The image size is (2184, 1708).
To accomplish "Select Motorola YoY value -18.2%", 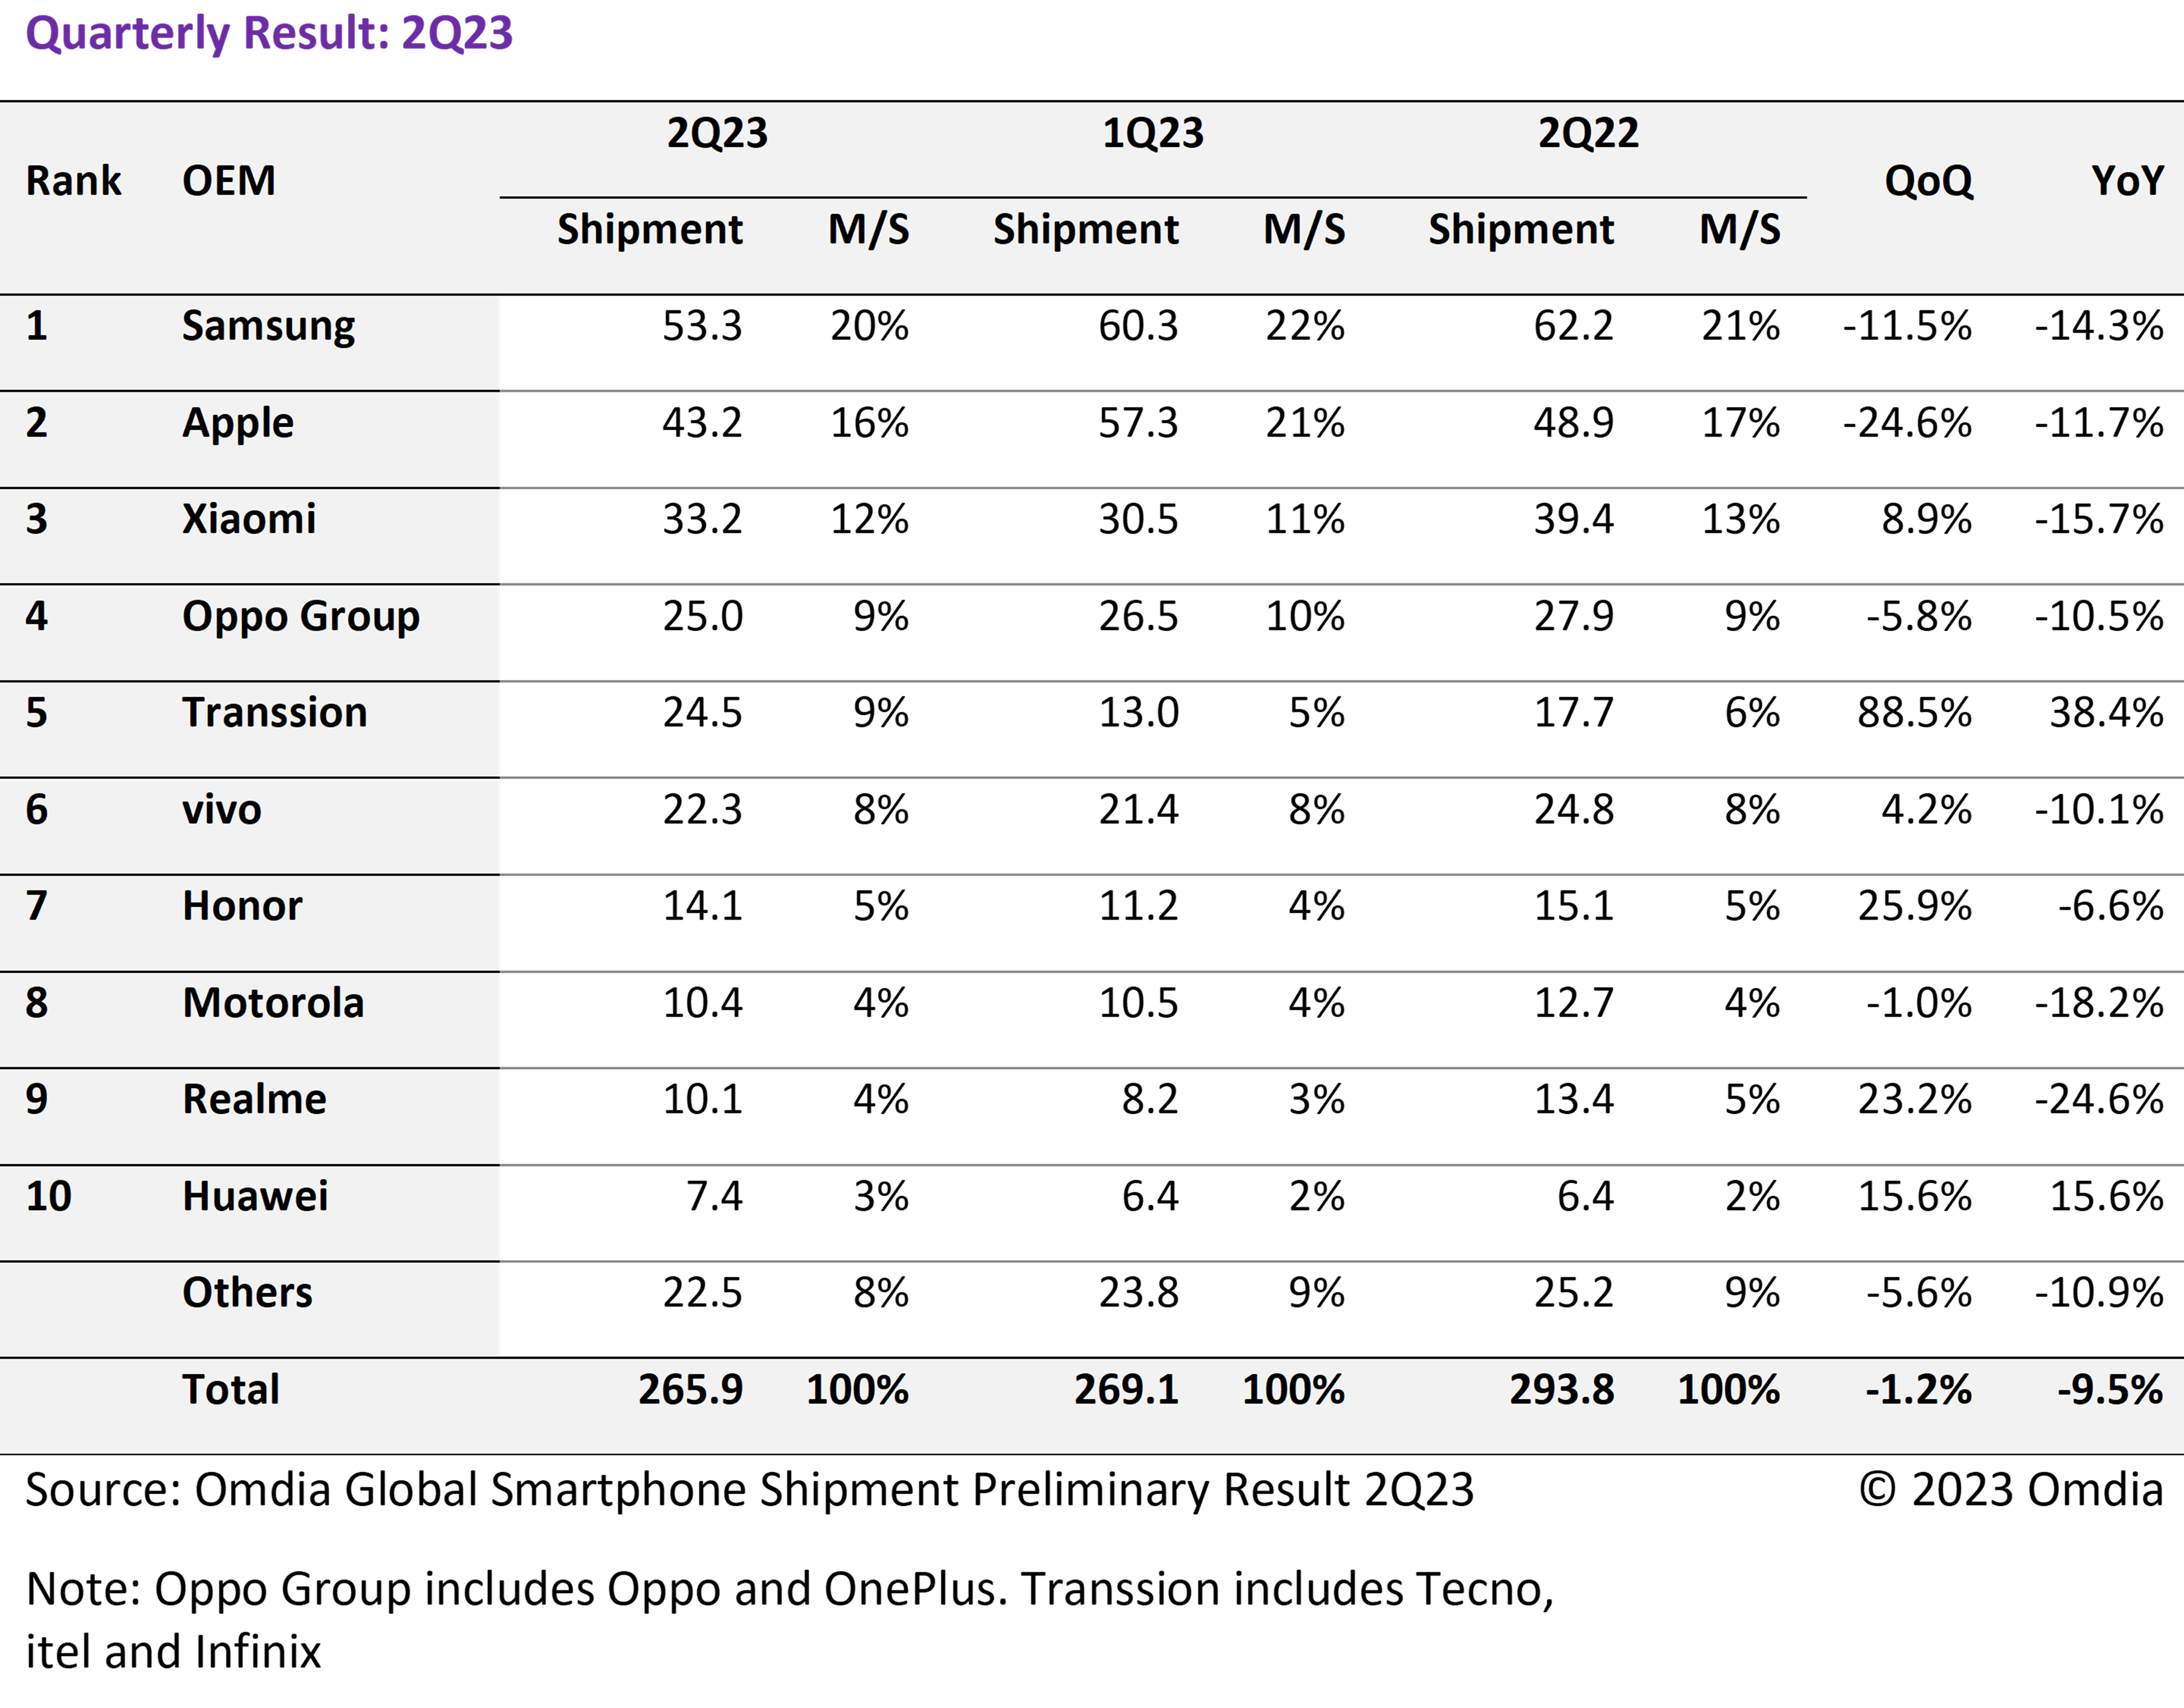I will (2099, 1003).
